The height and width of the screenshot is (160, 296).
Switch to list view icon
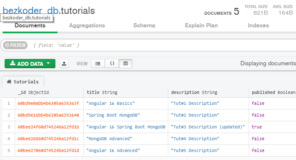(x=98, y=64)
